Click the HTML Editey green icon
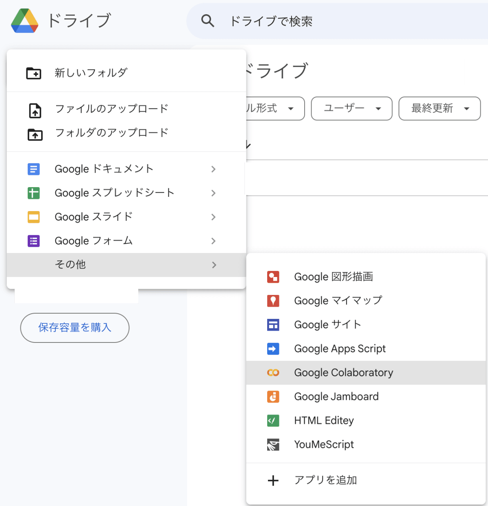 [273, 421]
